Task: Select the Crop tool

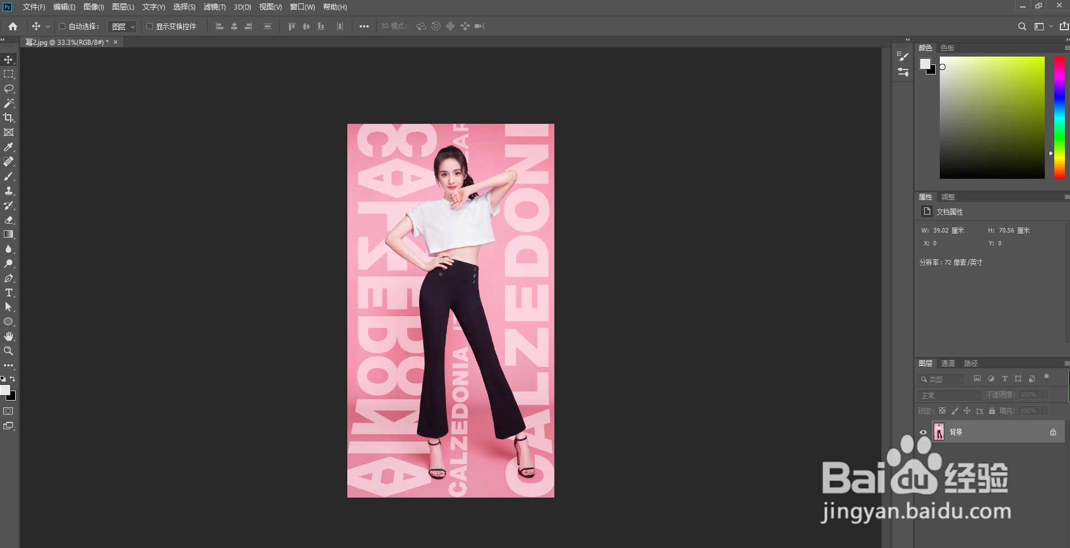Action: coord(8,118)
